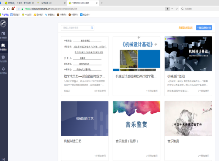Select 课程建设 sidebar icon
Viewport: 219px width, 161px height.
(3, 46)
